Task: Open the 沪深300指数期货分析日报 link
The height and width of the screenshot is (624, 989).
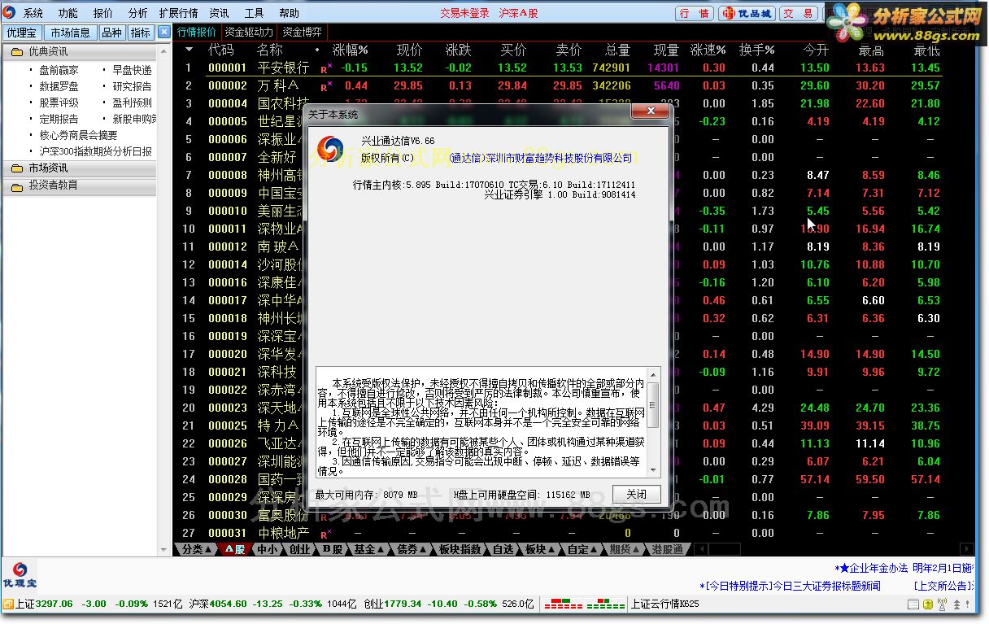Action: (x=96, y=151)
